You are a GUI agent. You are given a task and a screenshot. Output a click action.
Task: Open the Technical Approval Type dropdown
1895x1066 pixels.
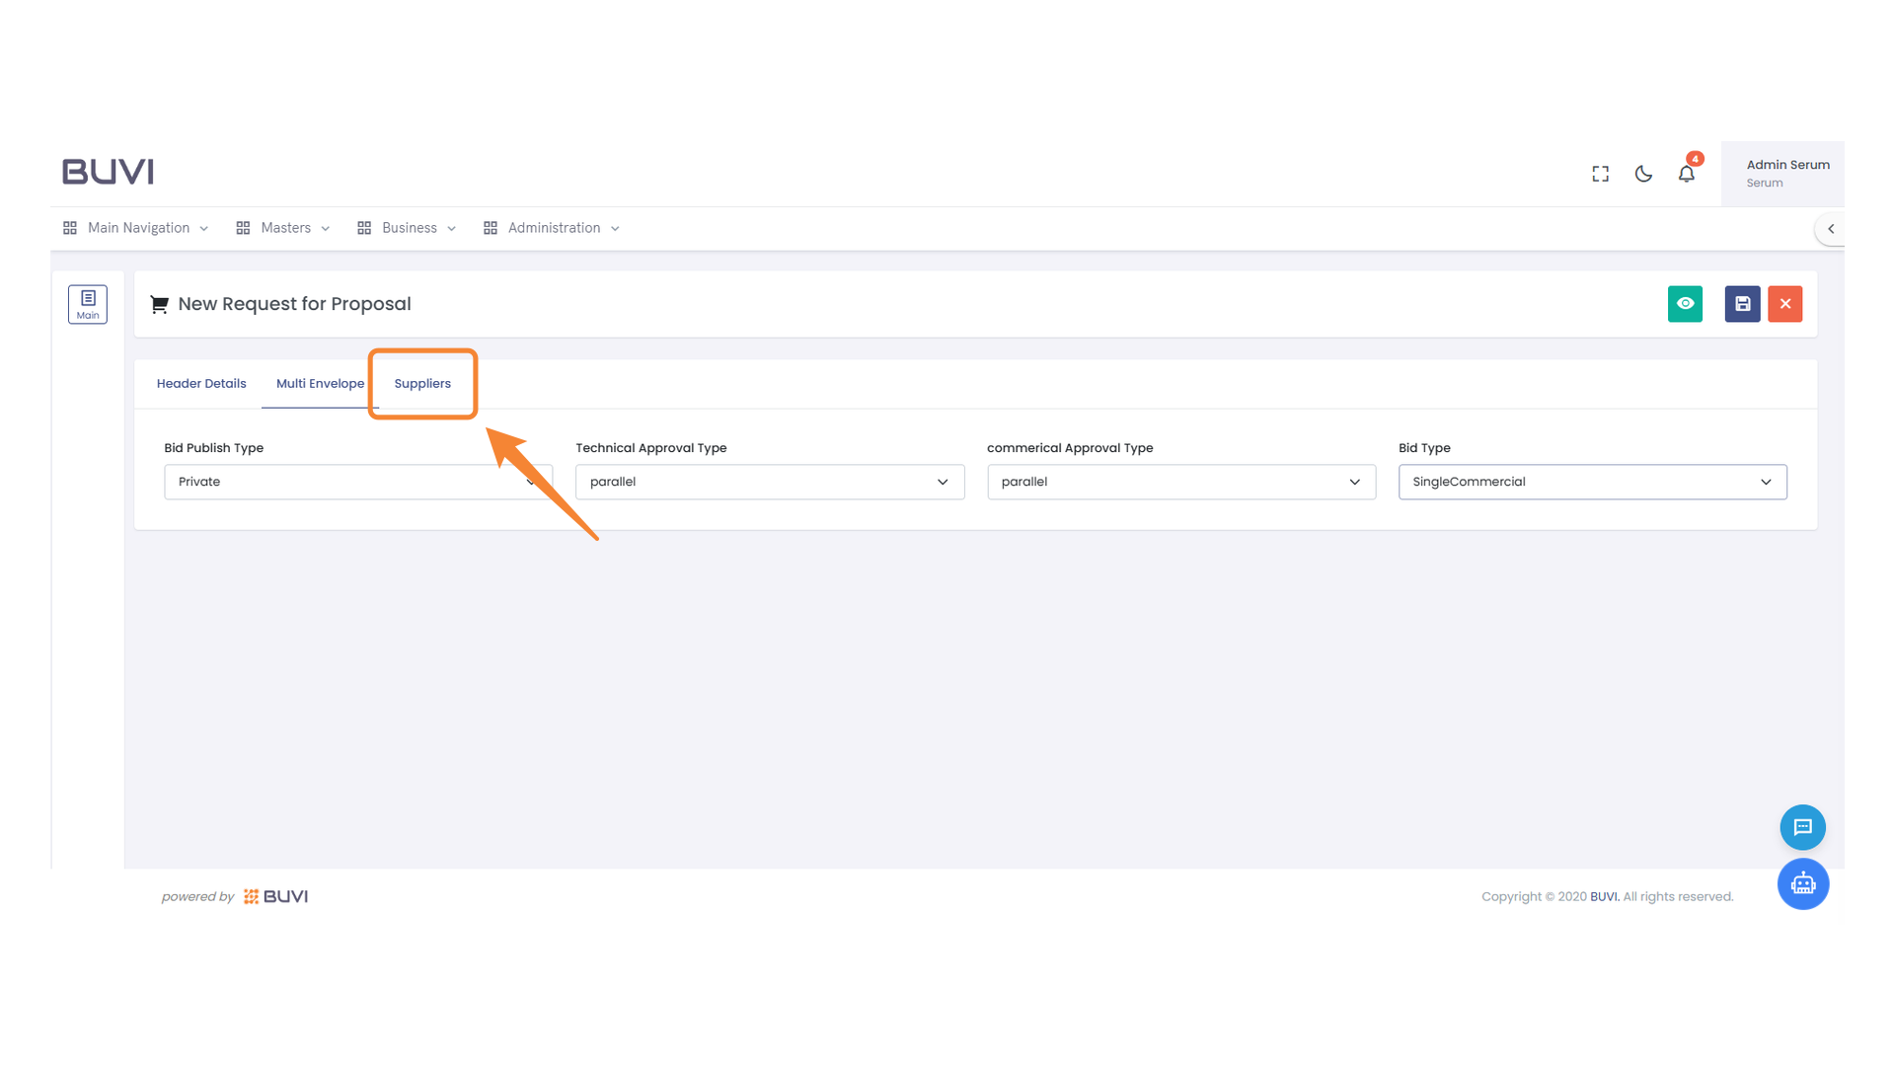(x=769, y=482)
